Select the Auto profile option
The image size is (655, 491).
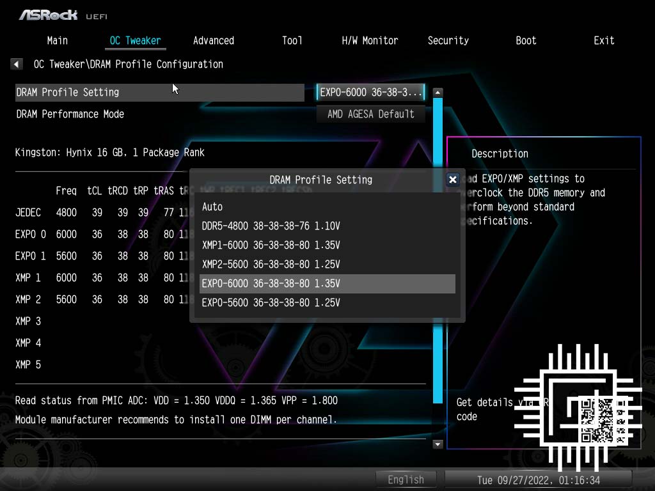pos(327,207)
